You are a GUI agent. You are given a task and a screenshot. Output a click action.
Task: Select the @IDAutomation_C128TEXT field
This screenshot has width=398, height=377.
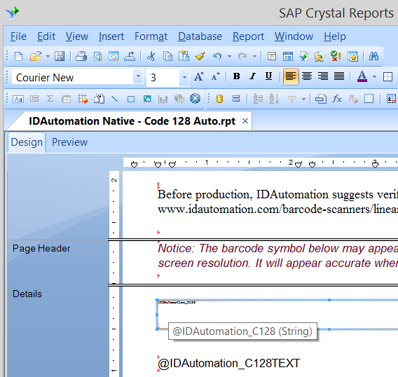[228, 363]
